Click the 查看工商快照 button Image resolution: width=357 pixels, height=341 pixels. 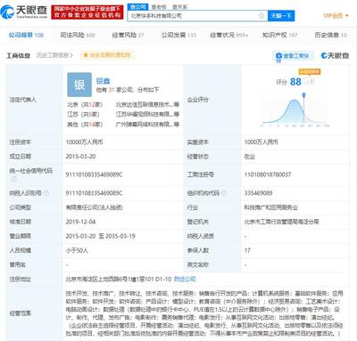292,57
